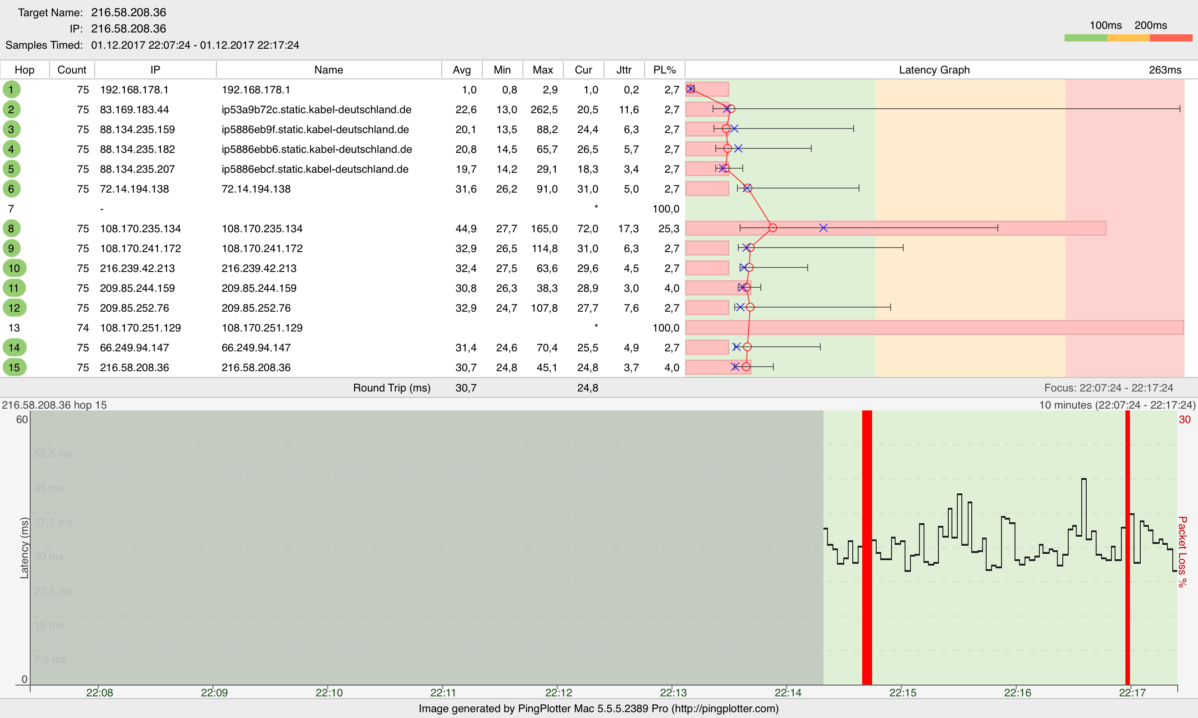
Task: Click hop 7 row number
Action: coord(11,208)
